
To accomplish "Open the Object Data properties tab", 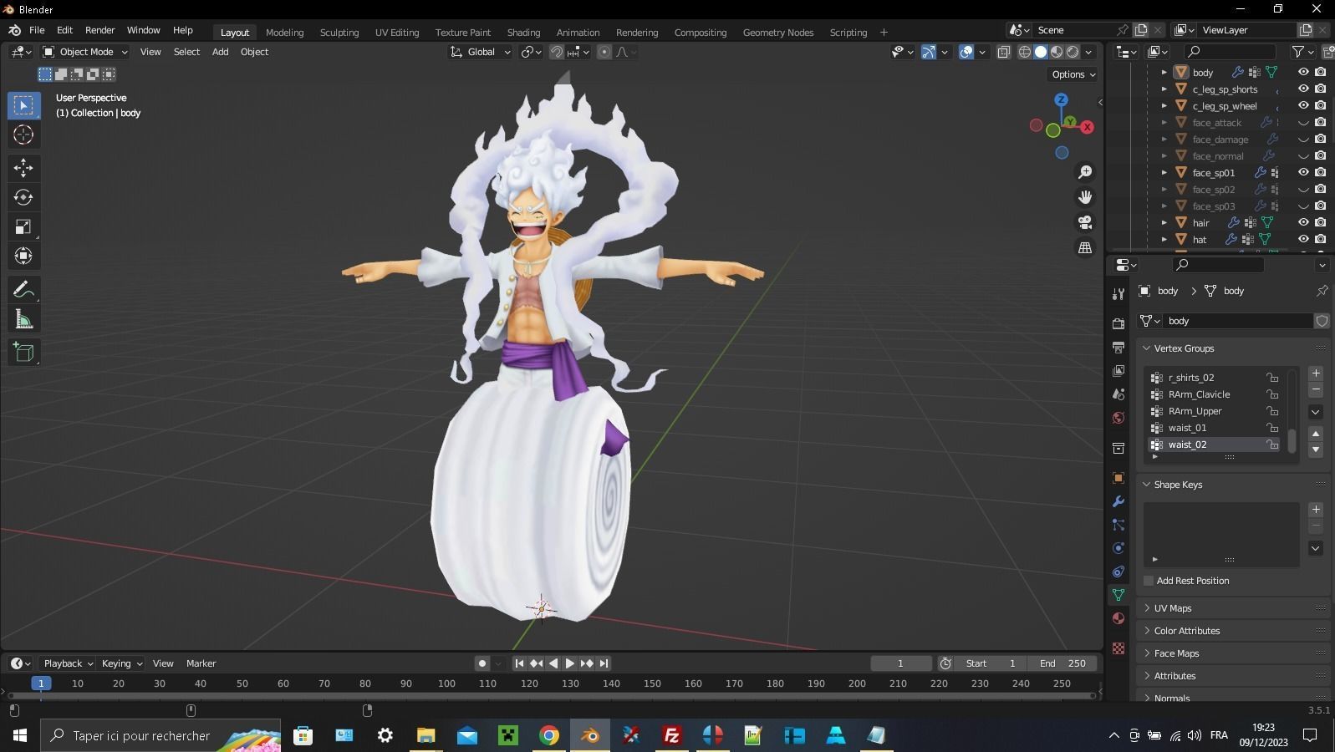I will [x=1118, y=595].
